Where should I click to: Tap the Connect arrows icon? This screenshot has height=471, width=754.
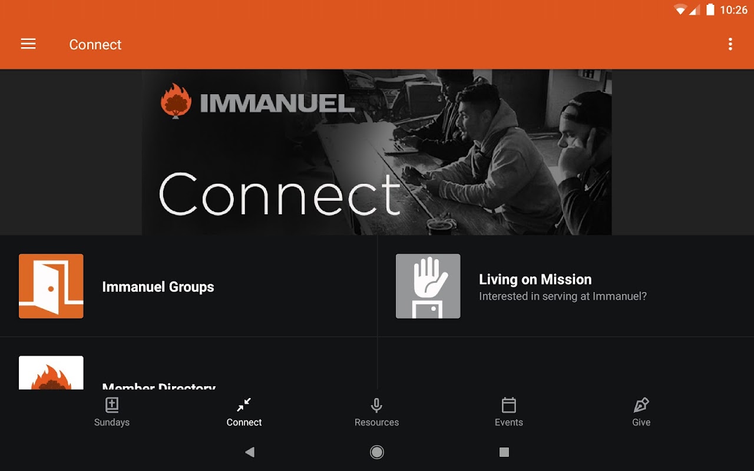click(244, 405)
